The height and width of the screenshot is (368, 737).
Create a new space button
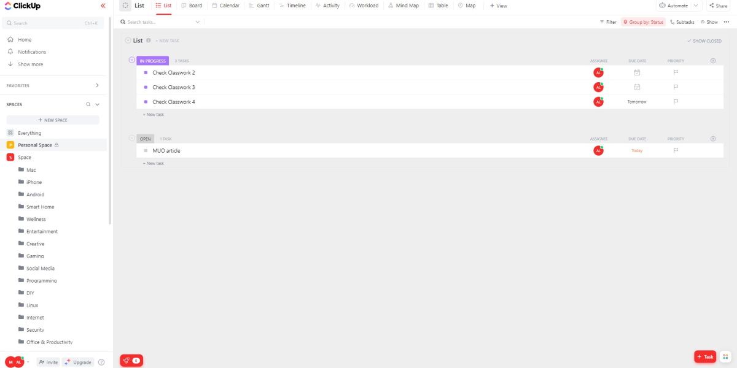tap(53, 120)
